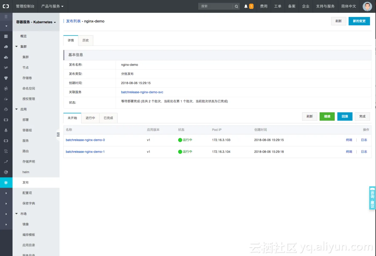Click the circular play icon in the dark sidebar
Image resolution: width=376 pixels, height=256 pixels.
point(6,89)
